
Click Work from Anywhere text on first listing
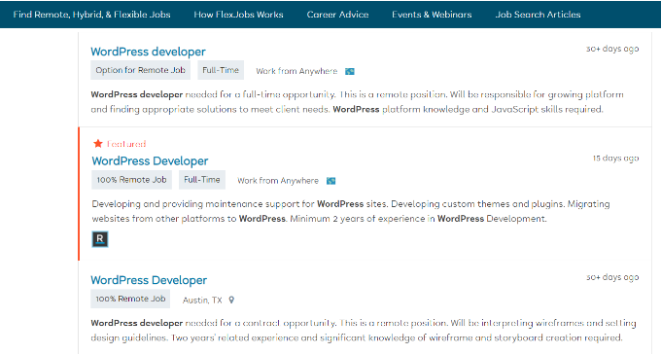point(296,71)
